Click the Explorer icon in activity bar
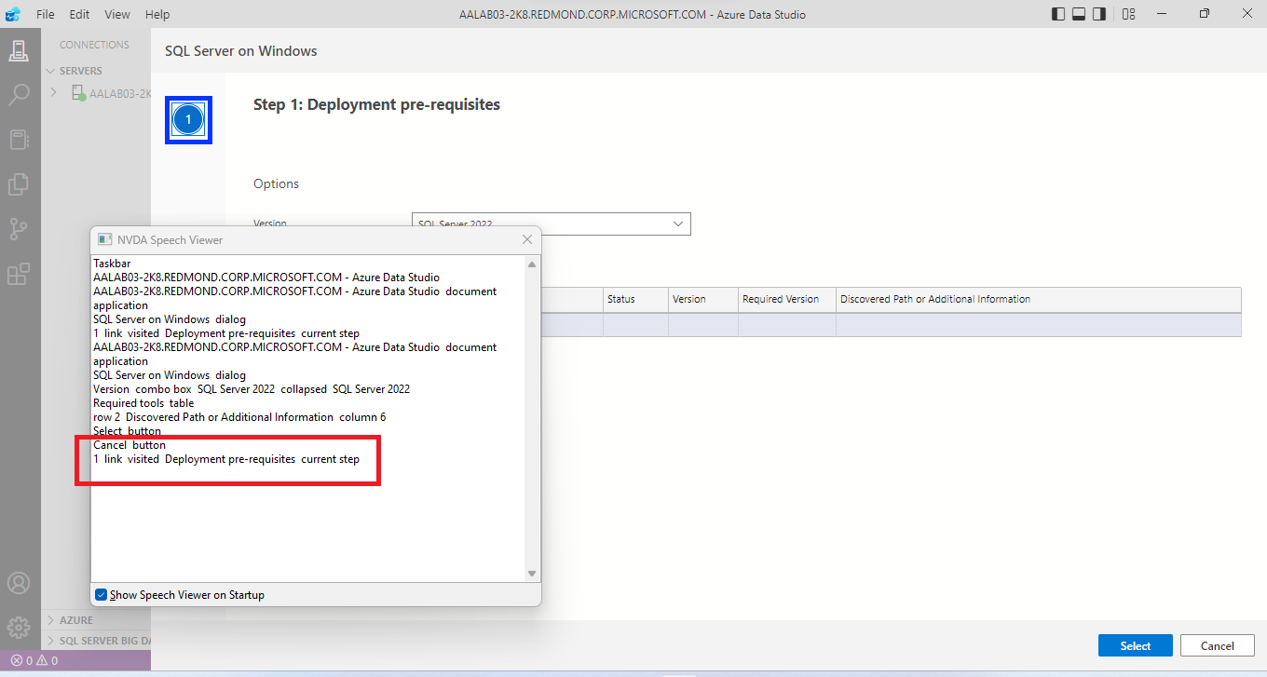The width and height of the screenshot is (1267, 677). tap(20, 183)
